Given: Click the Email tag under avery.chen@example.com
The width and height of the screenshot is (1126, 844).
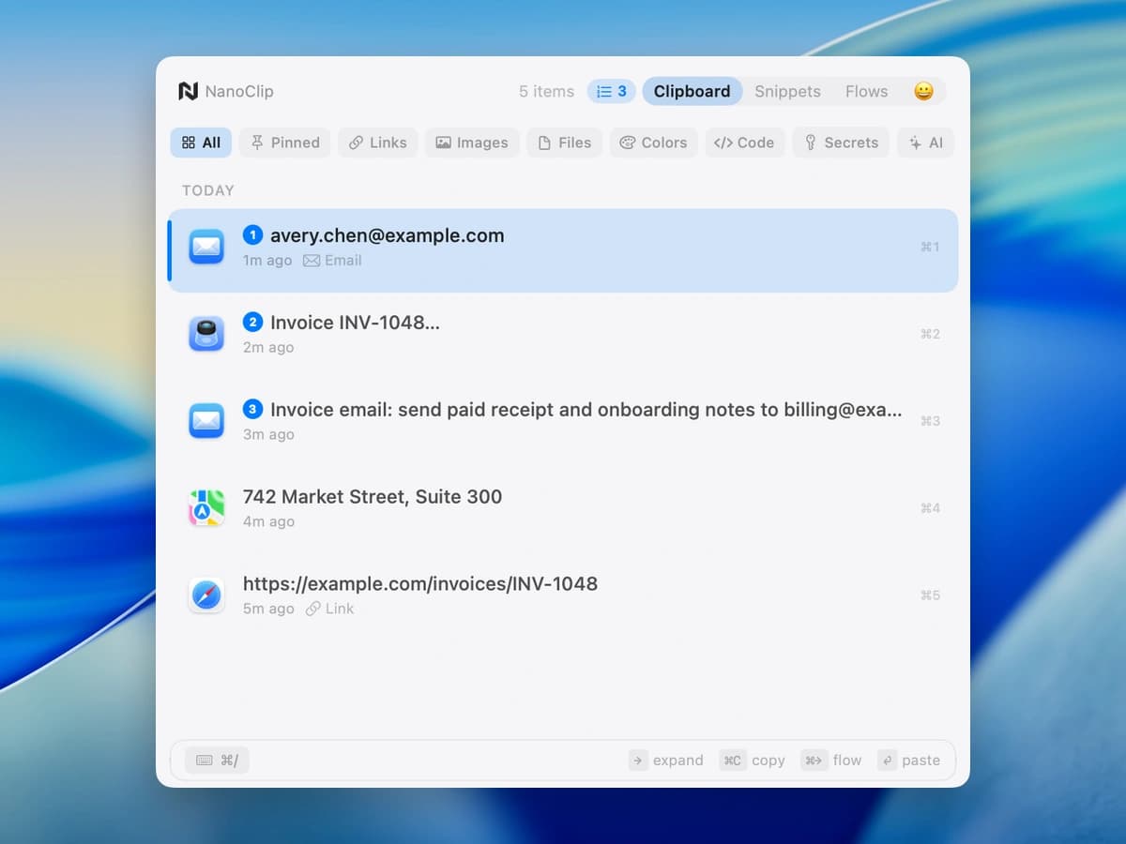Looking at the screenshot, I should click(x=332, y=261).
